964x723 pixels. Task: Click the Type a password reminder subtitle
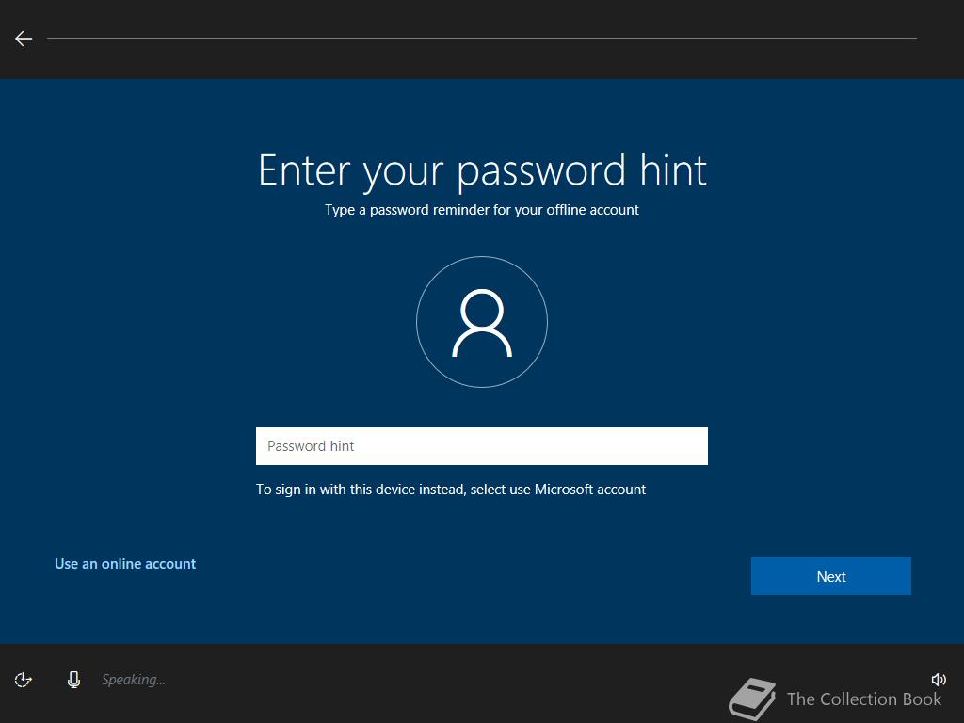[482, 210]
